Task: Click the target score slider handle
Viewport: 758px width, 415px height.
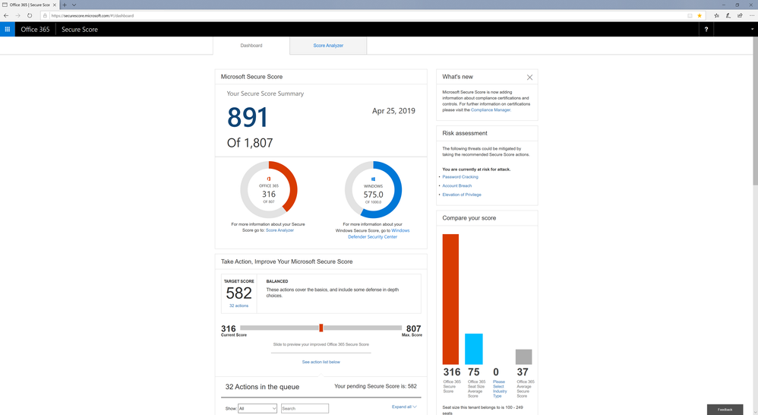Action: pyautogui.click(x=321, y=328)
